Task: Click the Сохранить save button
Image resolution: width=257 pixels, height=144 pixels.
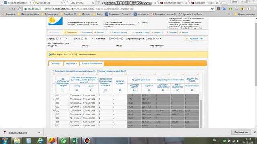Action: 70,32
